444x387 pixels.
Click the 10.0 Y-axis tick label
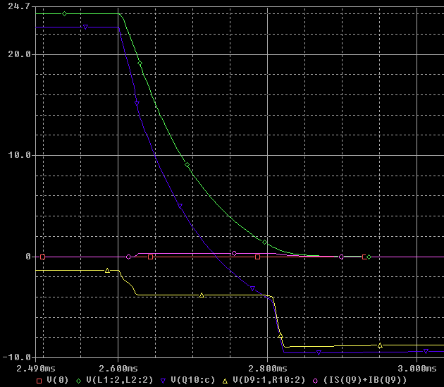coord(16,155)
